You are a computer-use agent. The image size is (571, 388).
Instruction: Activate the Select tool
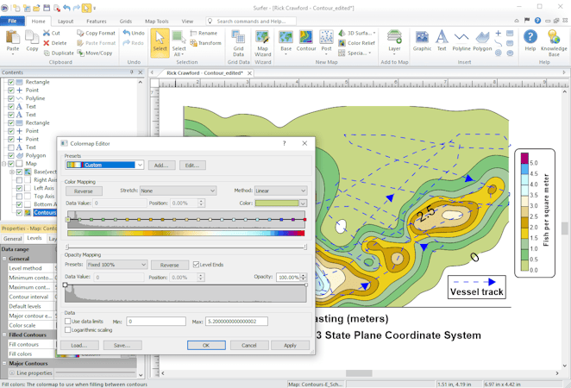[160, 42]
